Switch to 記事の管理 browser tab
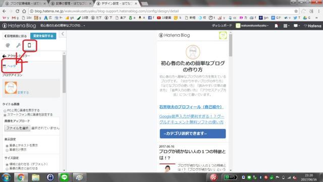The height and width of the screenshot is (182, 323). (x=71, y=4)
